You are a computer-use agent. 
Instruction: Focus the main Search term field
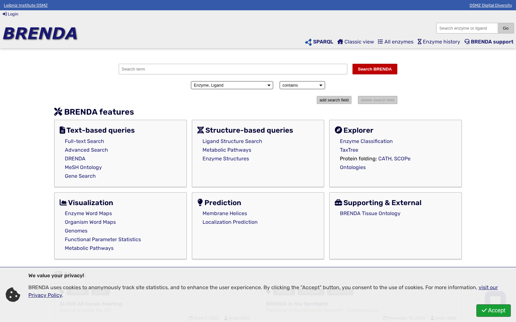233,69
